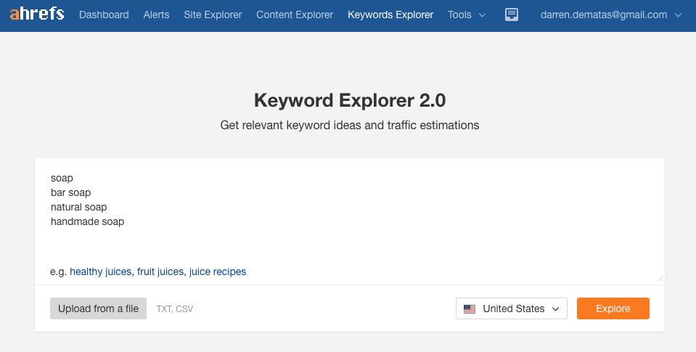Screen dimensions: 696x352
Task: Select Keywords Explorer in the navigation
Action: [x=390, y=15]
